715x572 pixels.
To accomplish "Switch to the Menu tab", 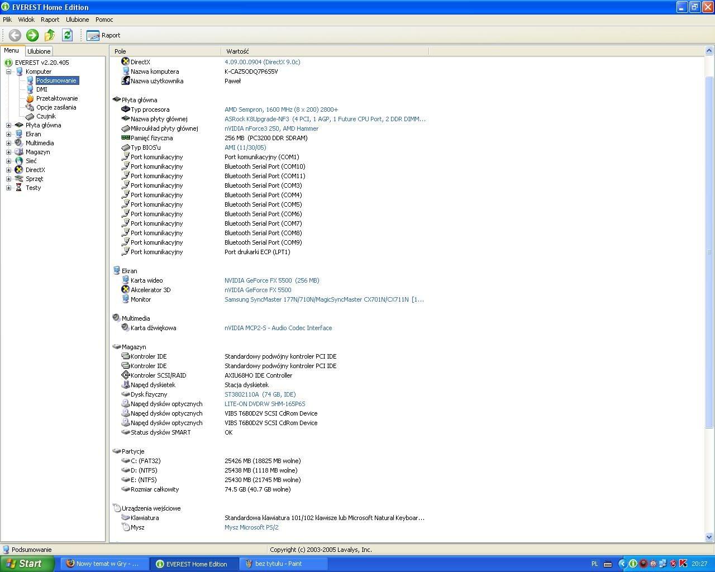I will (x=12, y=50).
